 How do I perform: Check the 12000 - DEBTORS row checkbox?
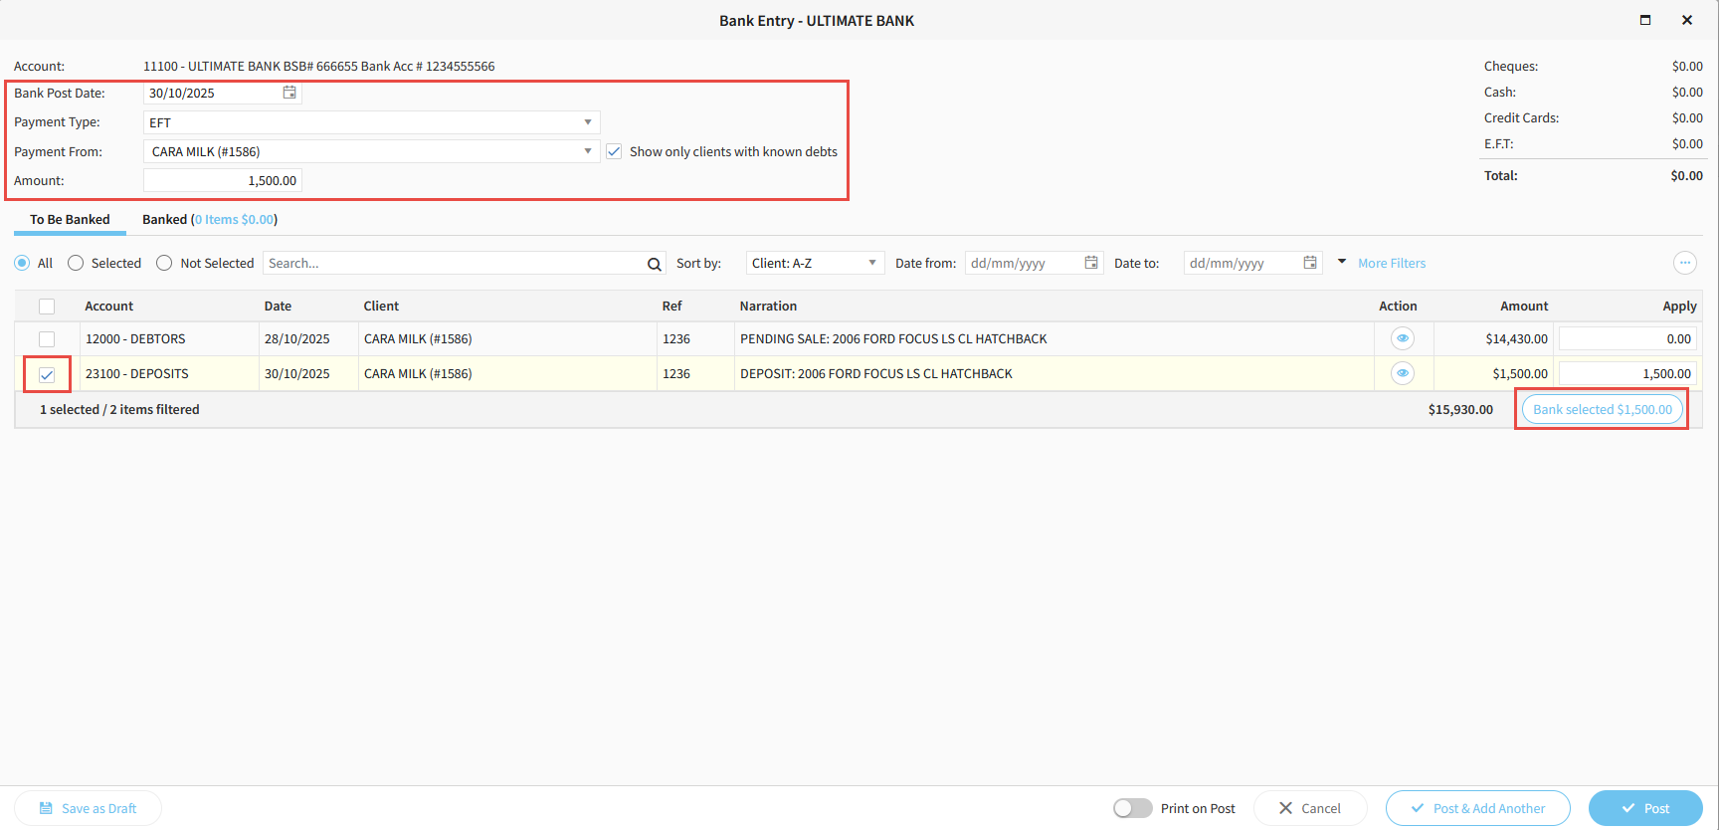tap(47, 339)
